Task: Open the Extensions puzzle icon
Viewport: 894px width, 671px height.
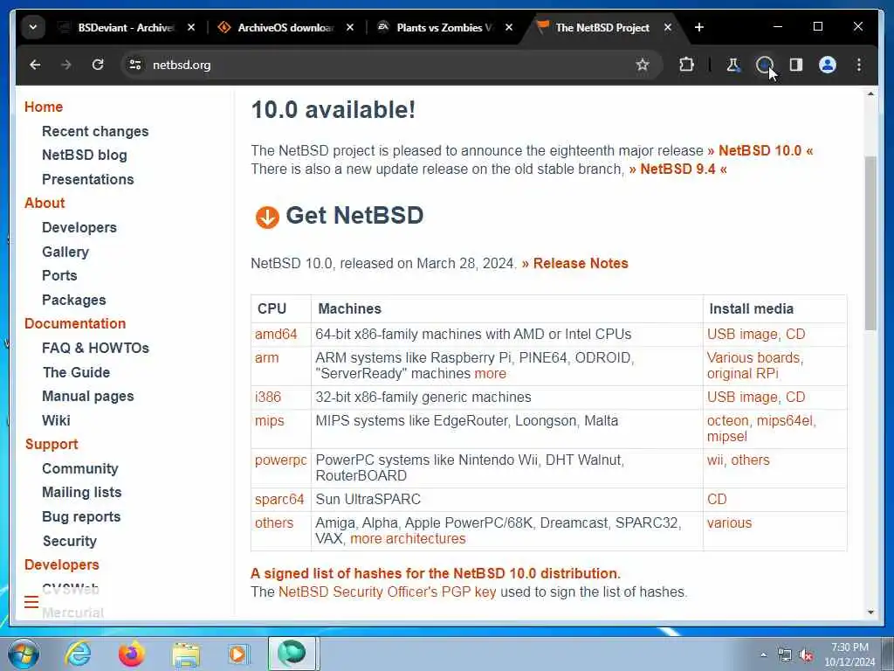Action: coord(687,65)
